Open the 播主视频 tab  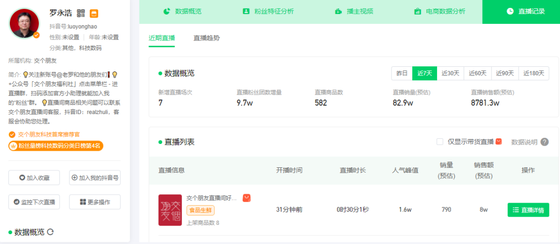(x=354, y=11)
